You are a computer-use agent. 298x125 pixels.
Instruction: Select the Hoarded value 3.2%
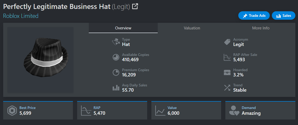[238, 75]
